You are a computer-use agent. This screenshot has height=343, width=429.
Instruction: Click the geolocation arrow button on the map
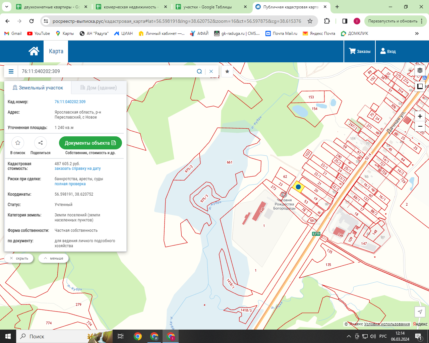point(420,312)
